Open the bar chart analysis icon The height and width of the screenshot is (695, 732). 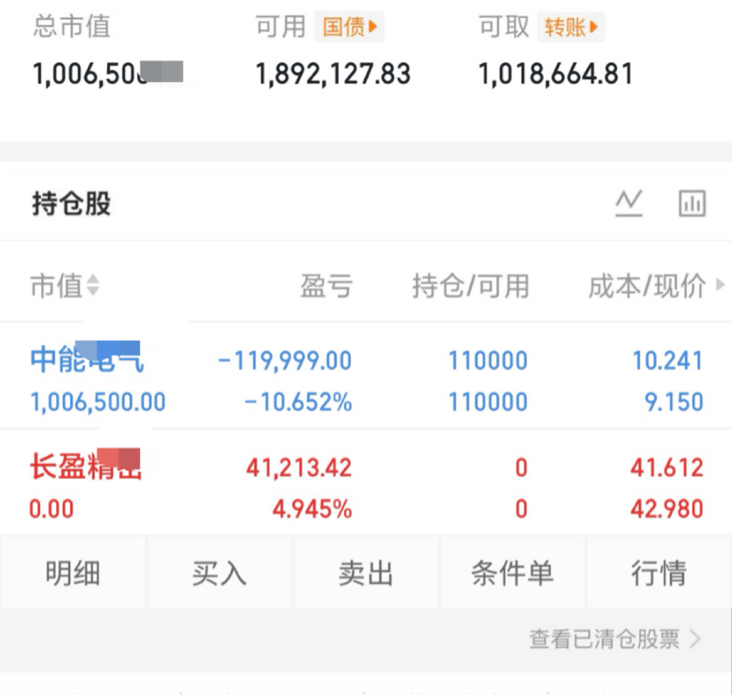(692, 204)
